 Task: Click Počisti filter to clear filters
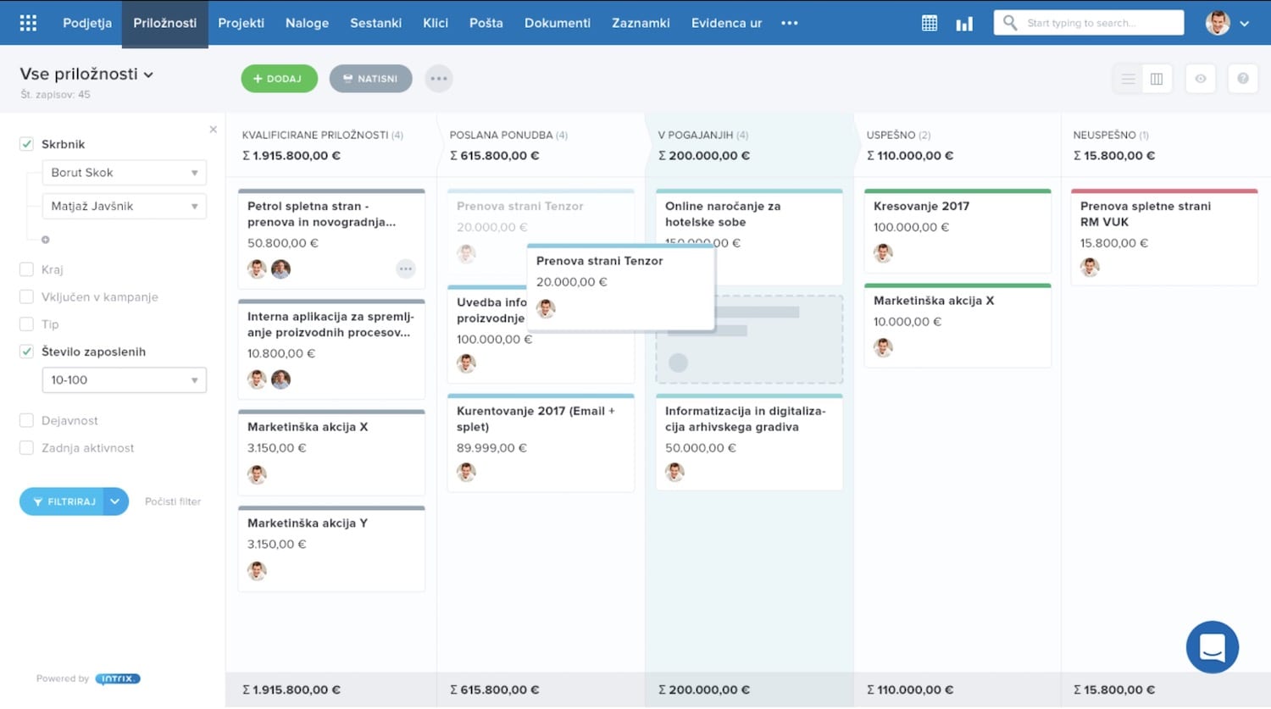click(173, 501)
